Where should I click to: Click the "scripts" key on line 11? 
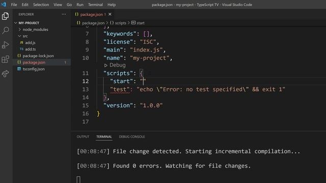(x=118, y=73)
